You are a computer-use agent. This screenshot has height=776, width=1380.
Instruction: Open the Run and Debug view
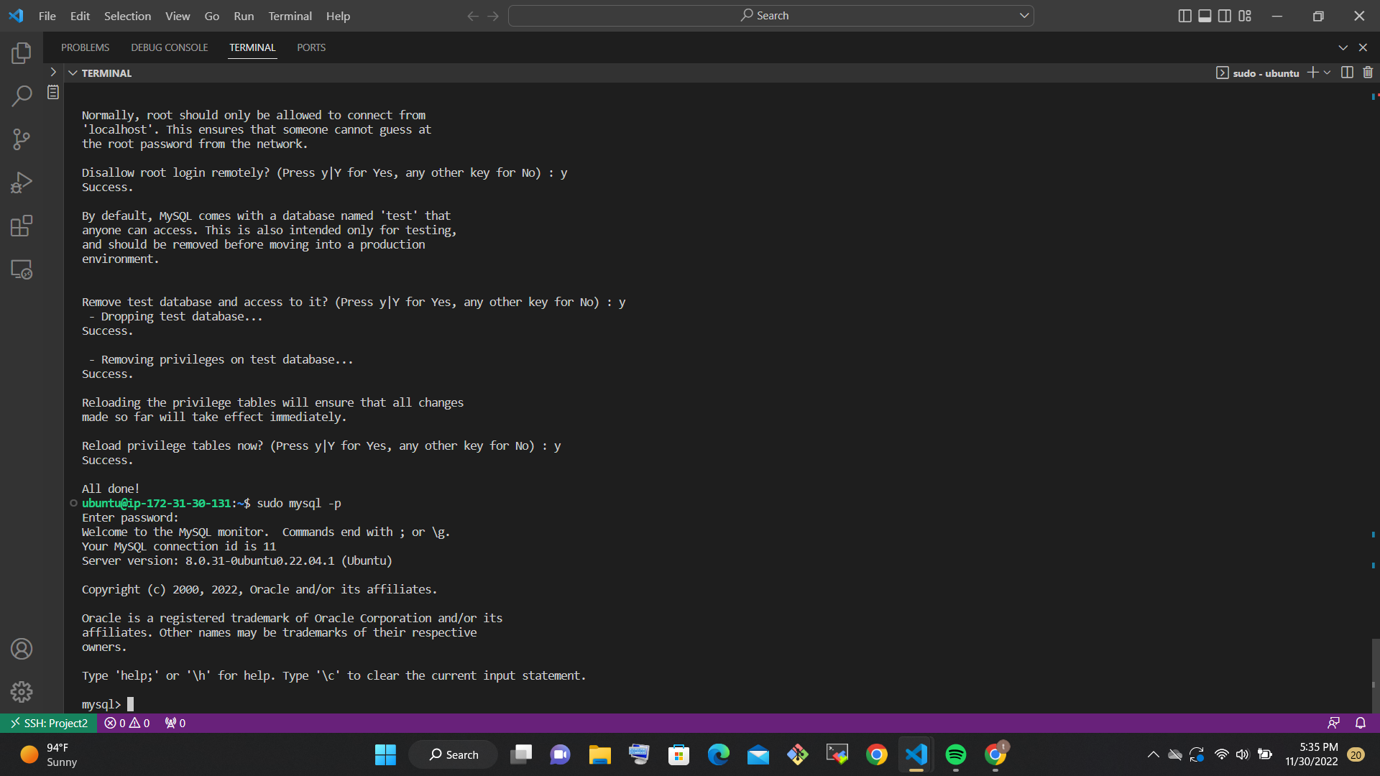click(x=22, y=182)
